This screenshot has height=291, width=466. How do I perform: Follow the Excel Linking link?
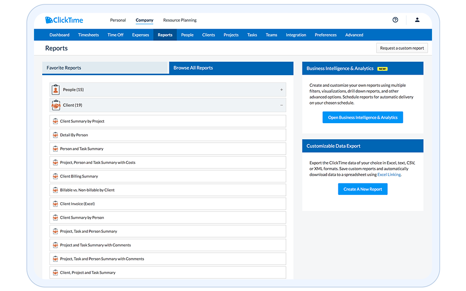[389, 175]
